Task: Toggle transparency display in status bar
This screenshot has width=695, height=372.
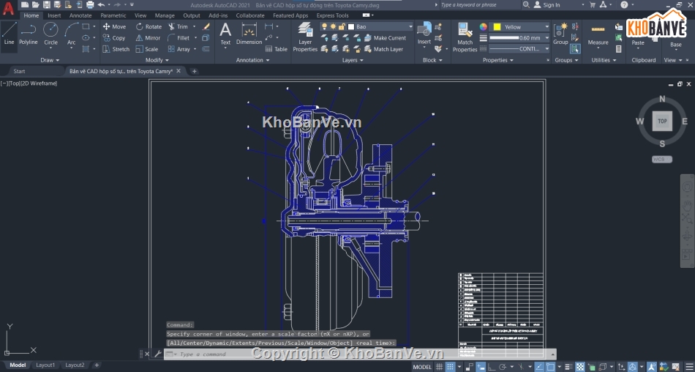Action: (x=579, y=367)
